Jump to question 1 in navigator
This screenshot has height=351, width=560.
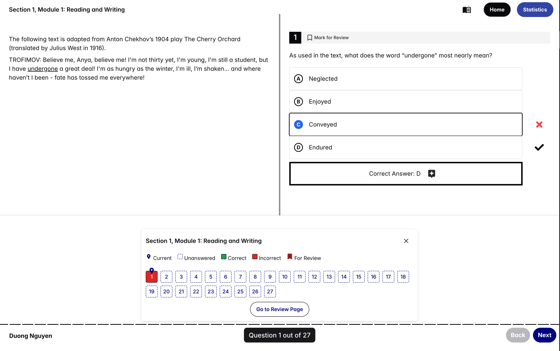152,277
